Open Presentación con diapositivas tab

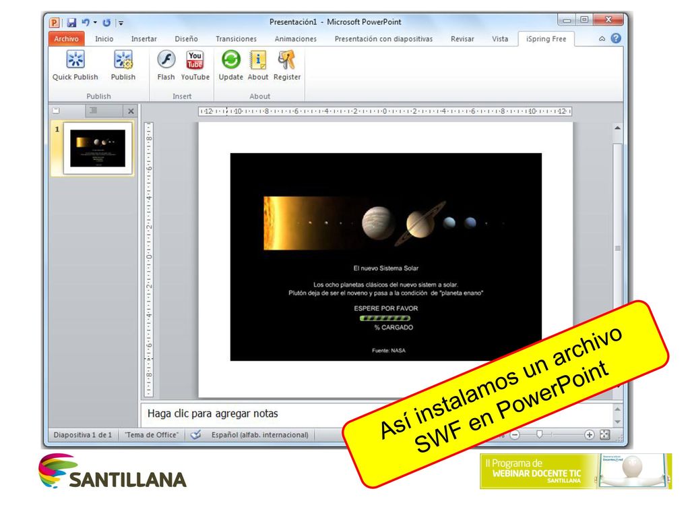tap(383, 38)
